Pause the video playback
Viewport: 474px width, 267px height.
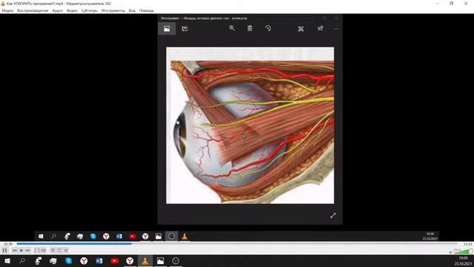point(4,251)
